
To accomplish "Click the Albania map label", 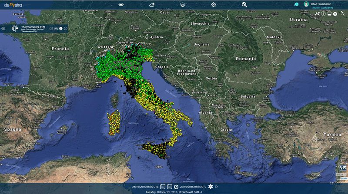I will click(205, 112).
